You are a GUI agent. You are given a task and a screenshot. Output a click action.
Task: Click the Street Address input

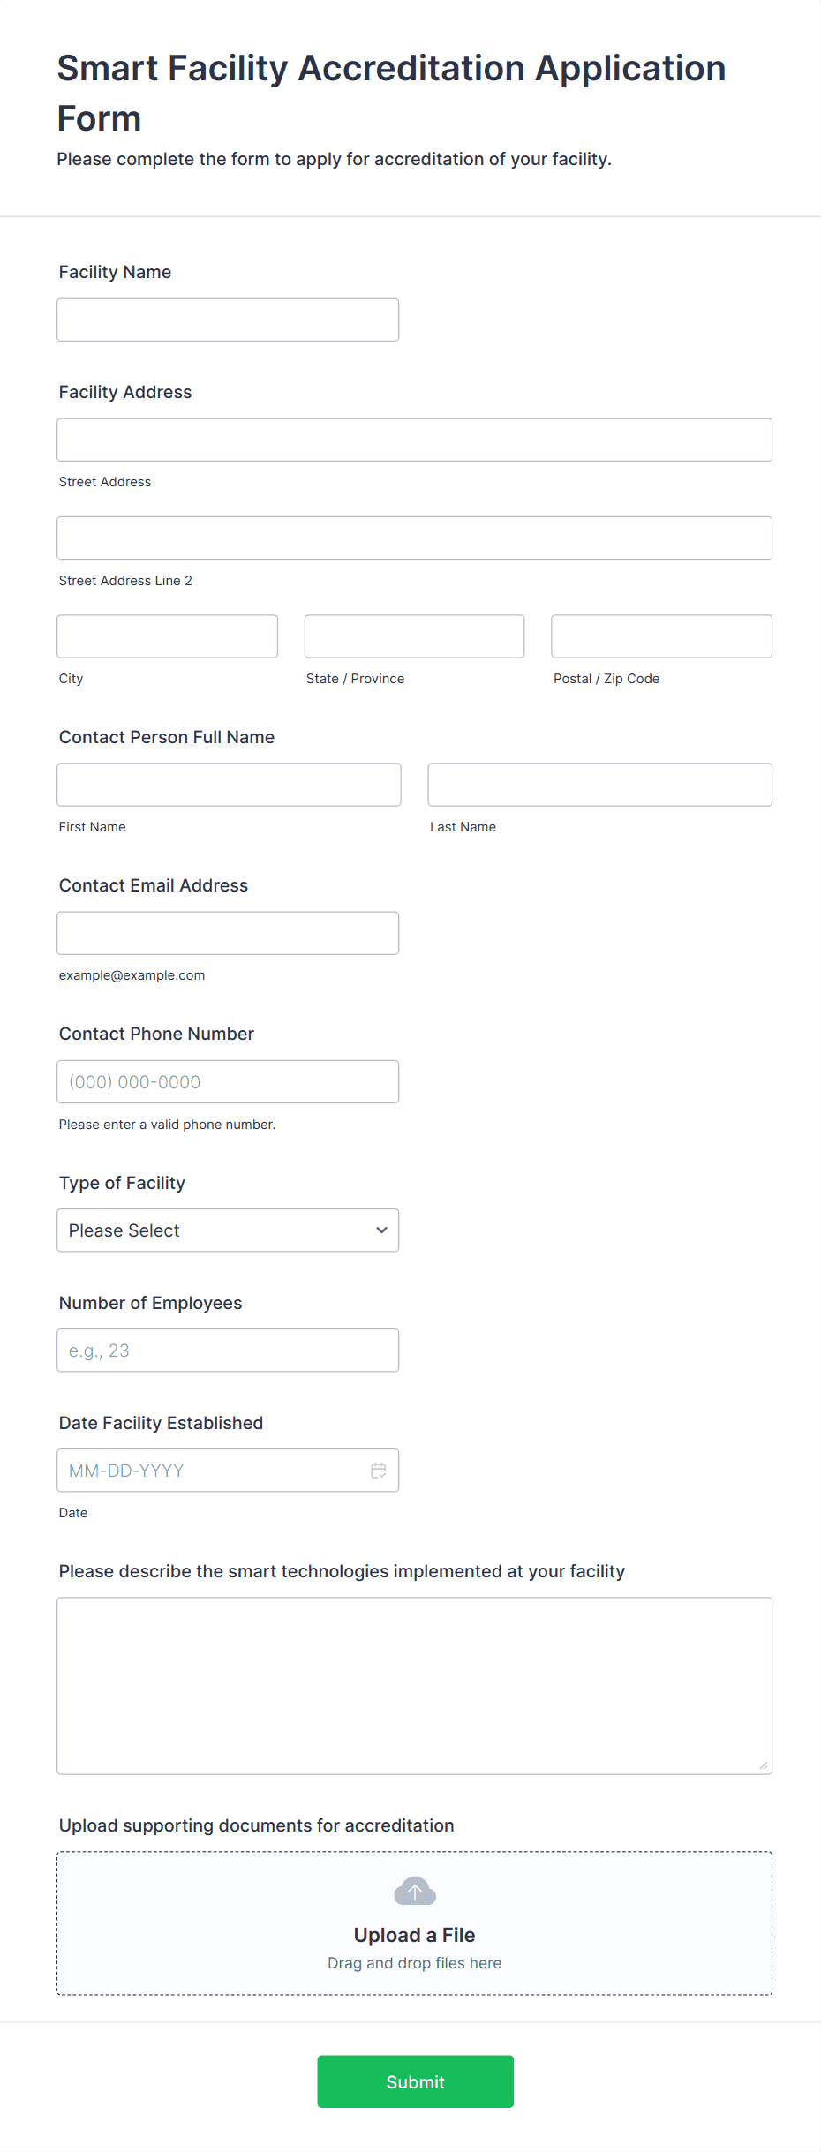(x=414, y=440)
